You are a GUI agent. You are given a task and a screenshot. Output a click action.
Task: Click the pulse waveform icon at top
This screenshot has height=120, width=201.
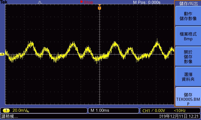[40, 2]
